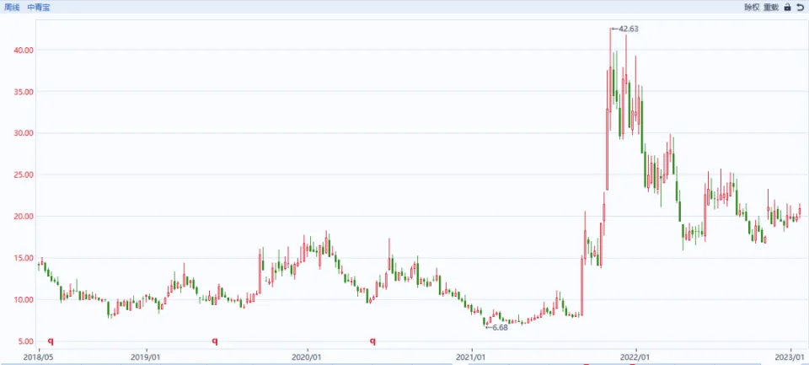Click the 2023/01 date on the time axis

pos(790,357)
